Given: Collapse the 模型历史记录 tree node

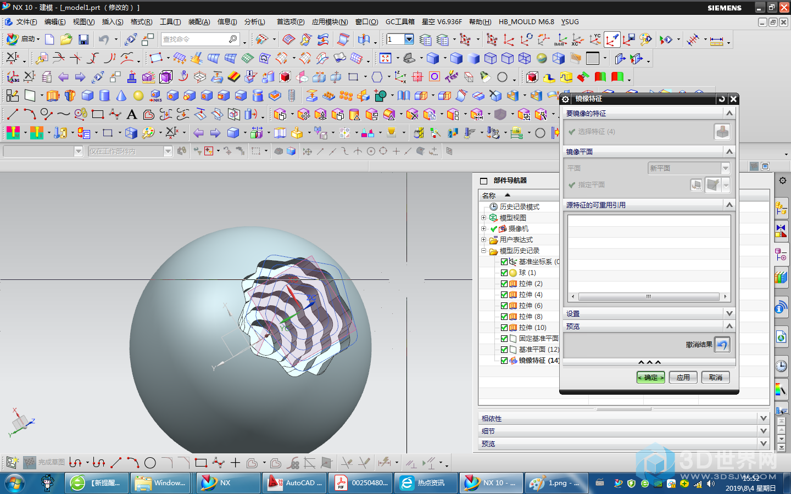Looking at the screenshot, I should [484, 251].
